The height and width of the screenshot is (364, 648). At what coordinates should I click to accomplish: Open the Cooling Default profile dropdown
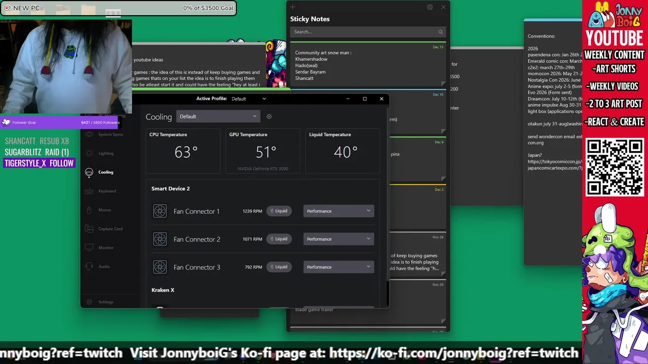pyautogui.click(x=218, y=116)
